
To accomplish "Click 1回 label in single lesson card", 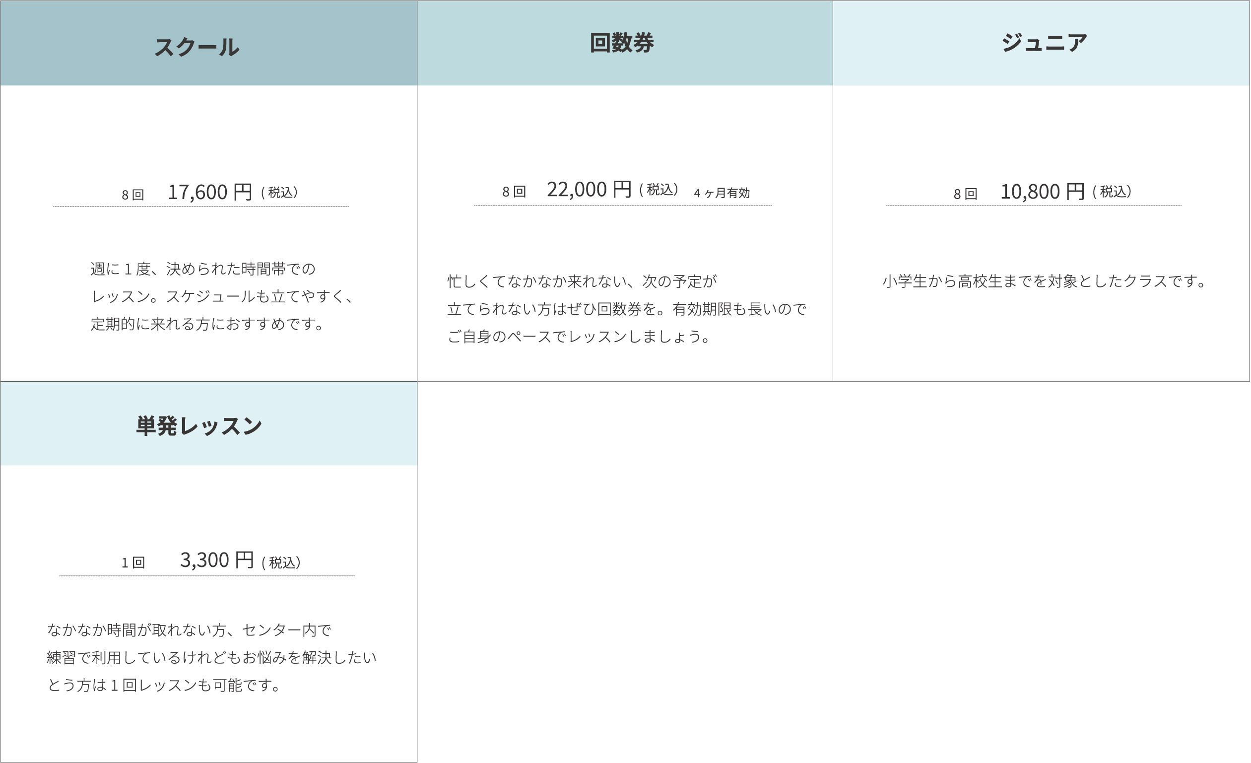I will click(x=133, y=563).
